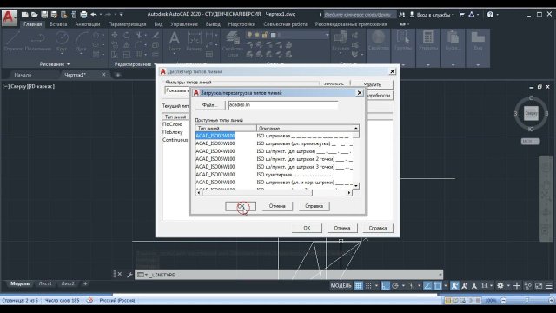Open quick access toolbar customize dropdown arrow
The image size is (556, 313).
click(121, 15)
